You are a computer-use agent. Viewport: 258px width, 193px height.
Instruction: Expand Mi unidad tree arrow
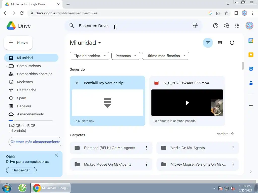point(7,58)
